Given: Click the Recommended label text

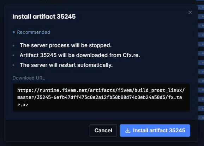Looking at the screenshot, I should [34, 32].
